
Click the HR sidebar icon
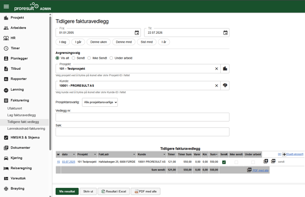6,38
